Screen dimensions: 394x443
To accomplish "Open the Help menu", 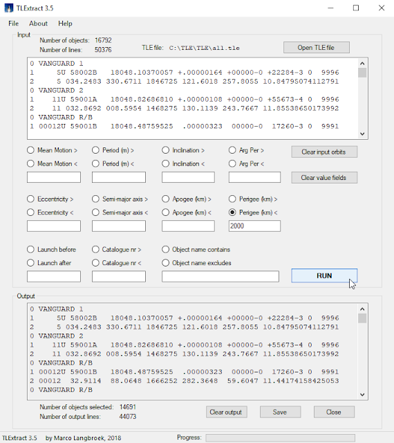I will [x=65, y=24].
